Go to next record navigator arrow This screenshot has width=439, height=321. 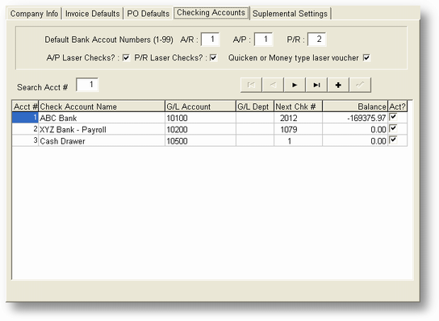295,85
